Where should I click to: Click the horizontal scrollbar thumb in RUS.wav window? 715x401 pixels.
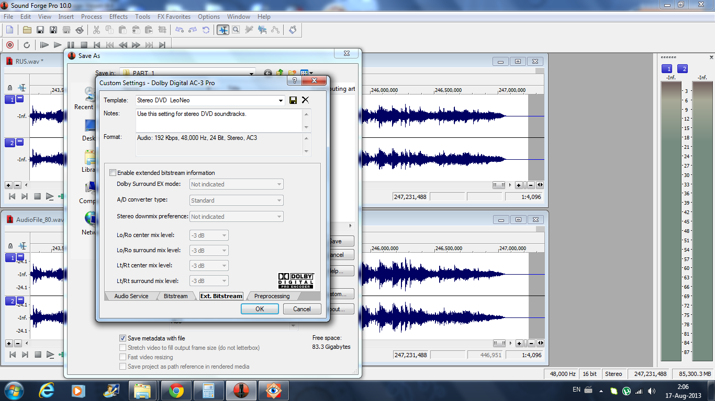pyautogui.click(x=499, y=185)
